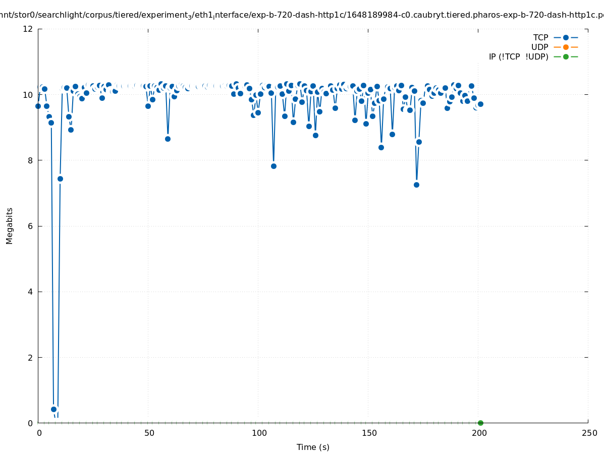Screen dimensions: 604x454
Task: Click the green data point at 200 seconds
Action: point(480,423)
